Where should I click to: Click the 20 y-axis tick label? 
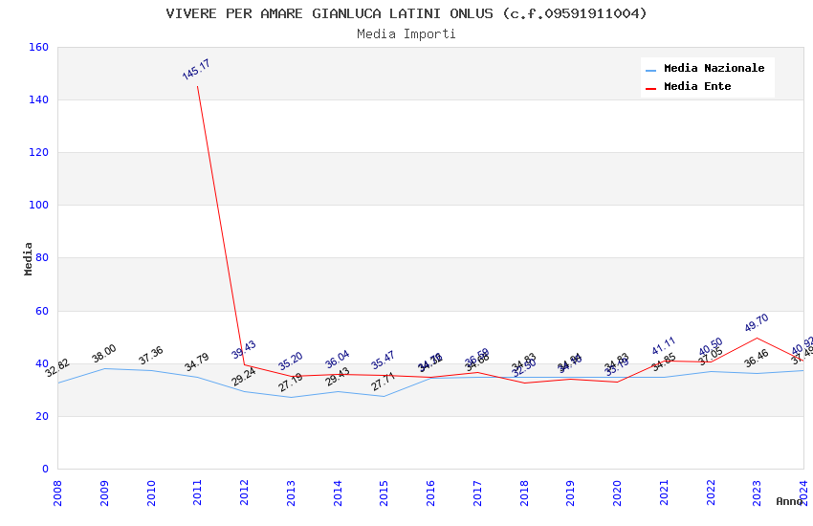(42, 416)
